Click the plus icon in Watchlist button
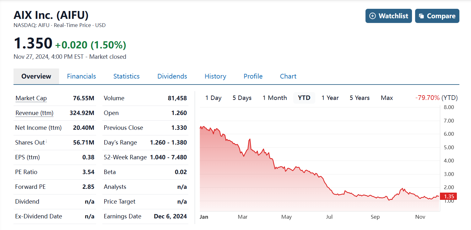 coord(372,16)
